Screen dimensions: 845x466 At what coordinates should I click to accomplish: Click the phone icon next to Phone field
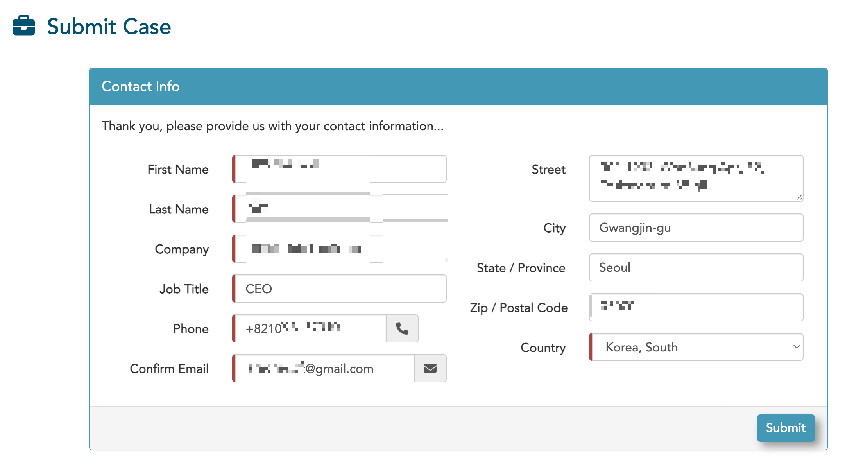[x=402, y=328]
